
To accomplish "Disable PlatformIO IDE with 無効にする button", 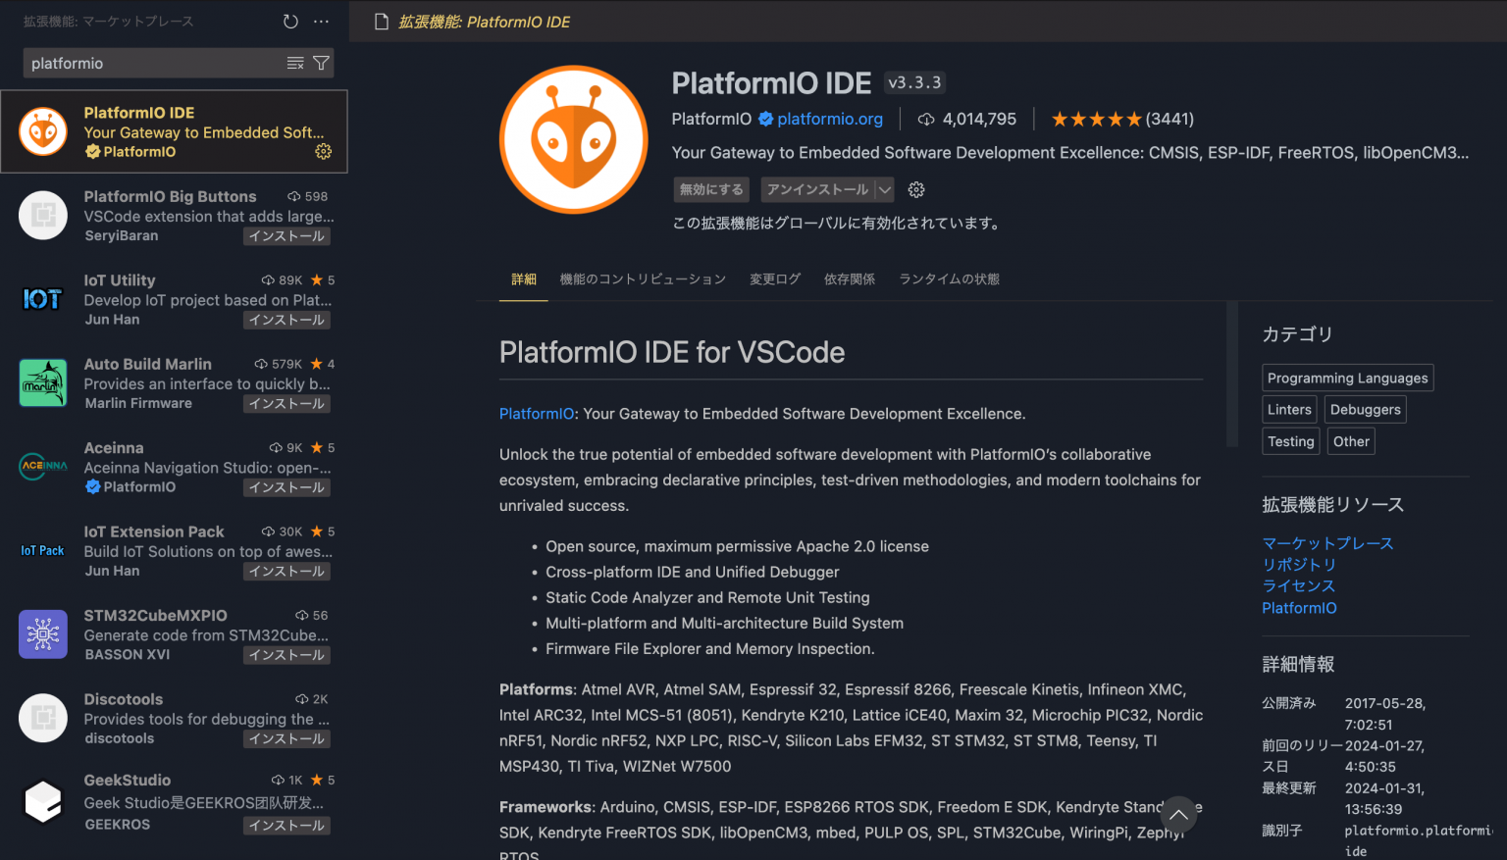I will 710,189.
